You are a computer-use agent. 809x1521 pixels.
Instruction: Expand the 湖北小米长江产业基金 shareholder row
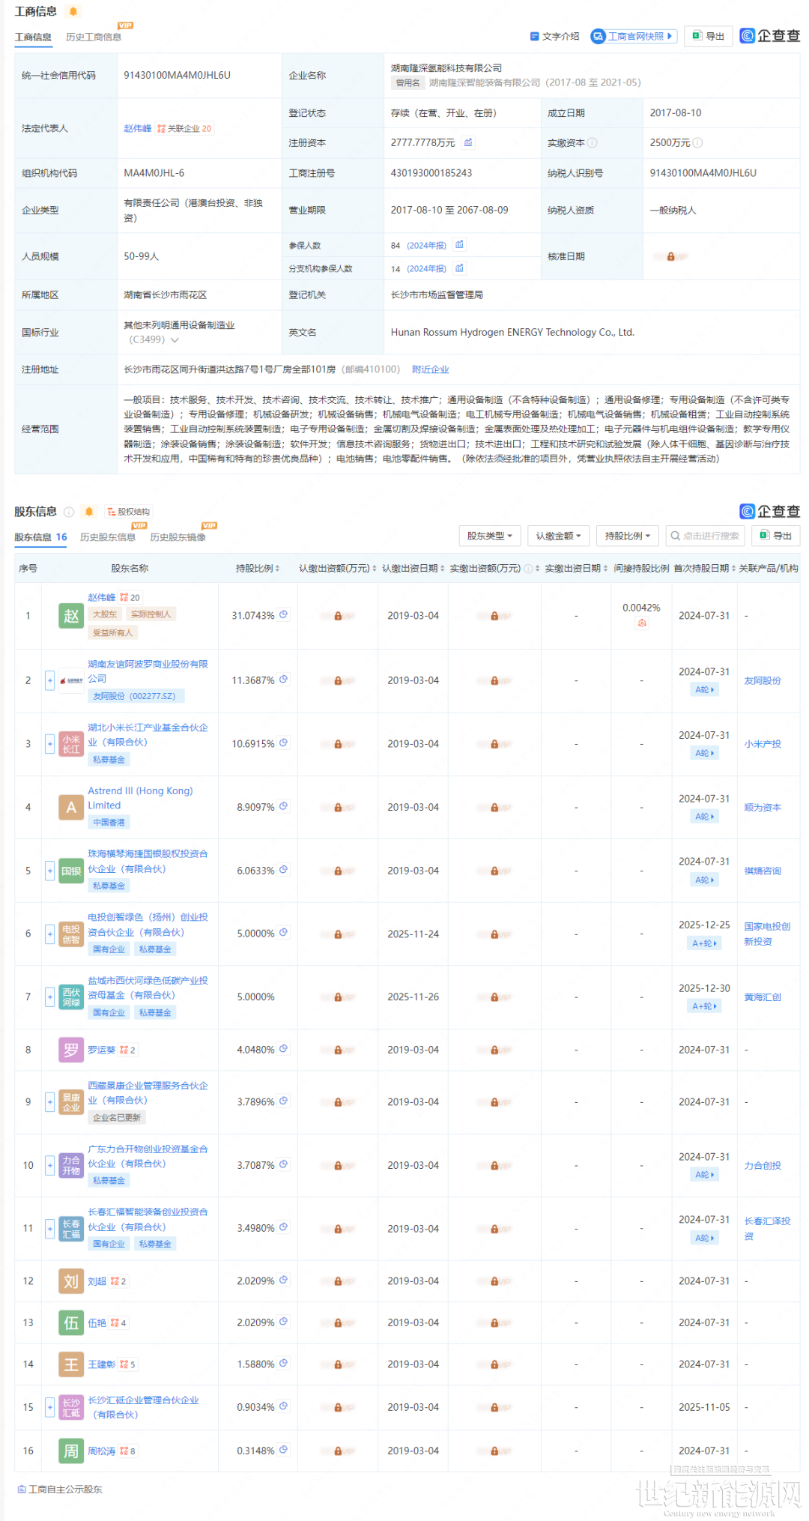pos(50,744)
